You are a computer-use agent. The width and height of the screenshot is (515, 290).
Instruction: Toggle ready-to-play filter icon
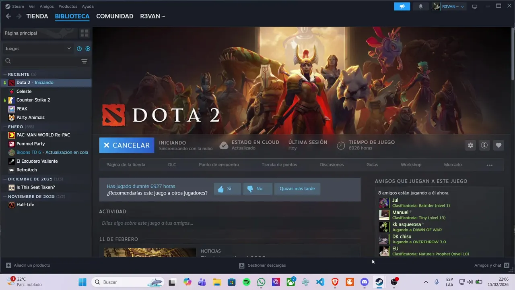pos(88,49)
